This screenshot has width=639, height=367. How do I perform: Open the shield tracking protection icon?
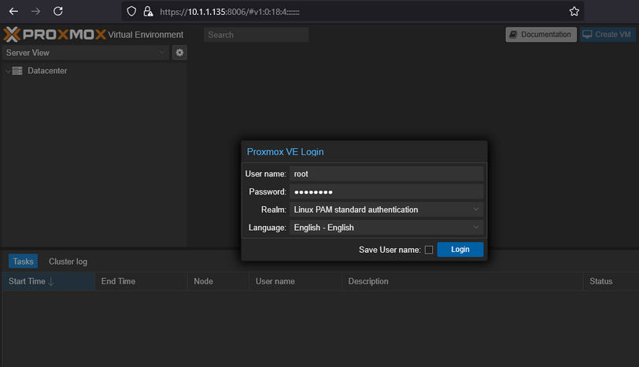click(x=131, y=11)
